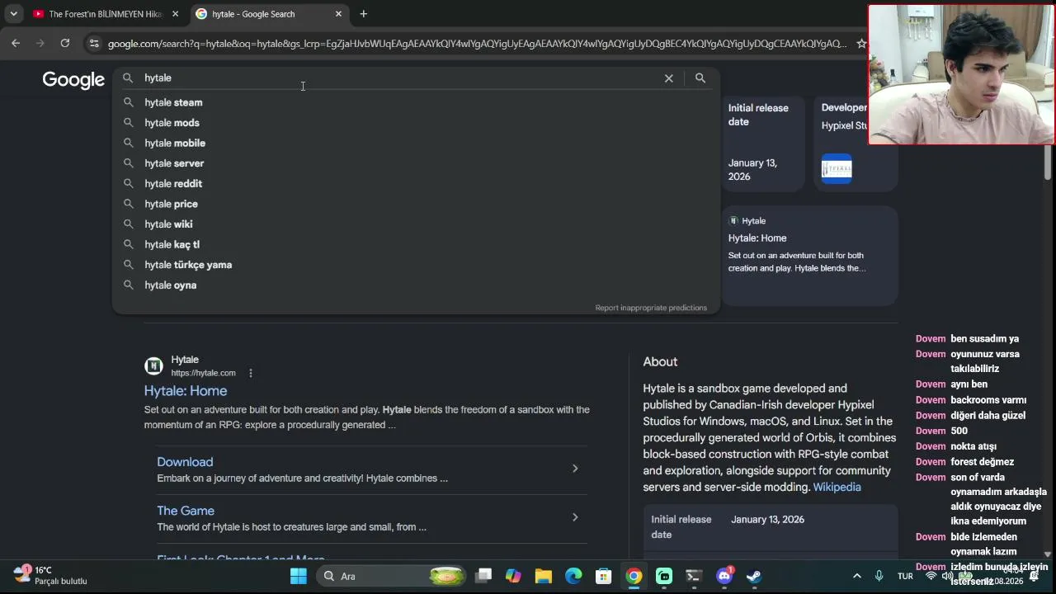This screenshot has width=1056, height=594.
Task: Switch the TUR keyboard language
Action: coord(905,576)
